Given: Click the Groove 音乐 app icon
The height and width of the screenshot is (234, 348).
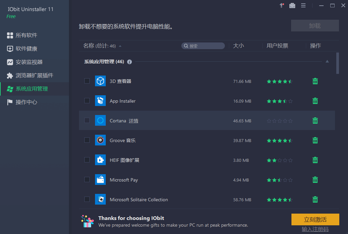Looking at the screenshot, I should (x=100, y=140).
